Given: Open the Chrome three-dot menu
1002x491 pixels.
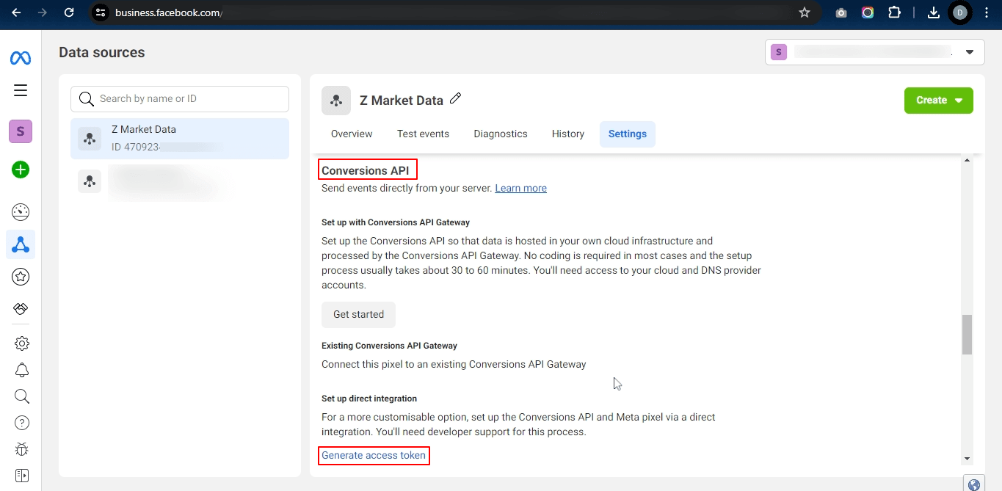Looking at the screenshot, I should point(987,12).
